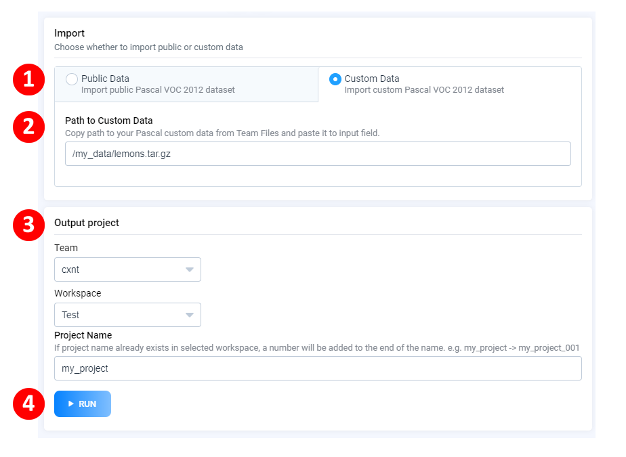The image size is (626, 457).
Task: Click the Import custom Pascal VOC description
Action: tap(424, 90)
